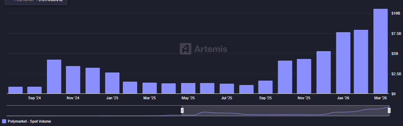The image size is (403, 126).
Task: Select the Mar '26 volume bar
Action: click(x=381, y=51)
